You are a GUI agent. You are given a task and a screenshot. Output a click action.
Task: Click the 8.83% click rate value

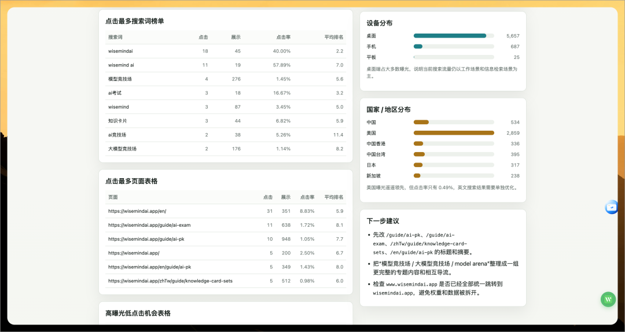pyautogui.click(x=307, y=211)
